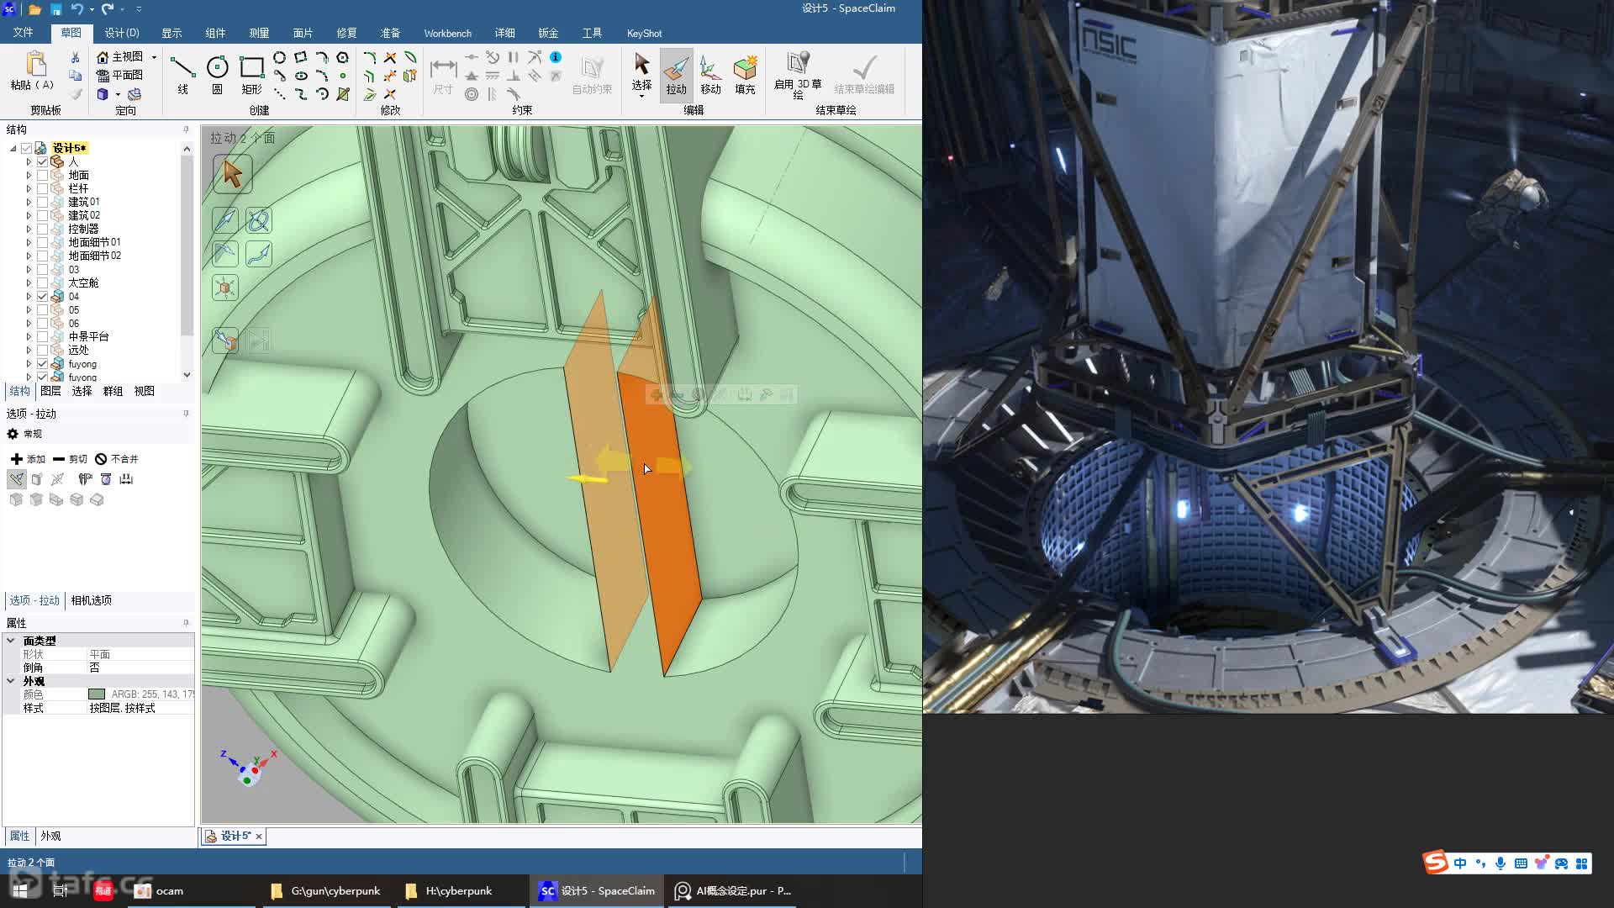The width and height of the screenshot is (1614, 908).
Task: Click the Fill (填充) tool
Action: click(745, 74)
